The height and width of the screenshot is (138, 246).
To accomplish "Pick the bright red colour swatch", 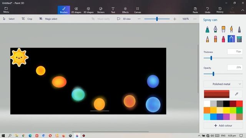I will click(239, 104).
